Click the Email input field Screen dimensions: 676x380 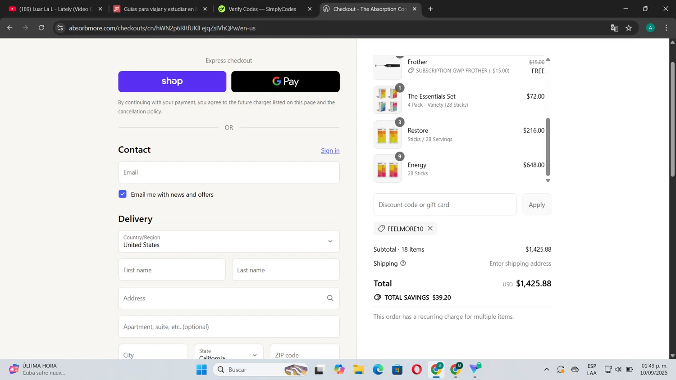tap(229, 172)
